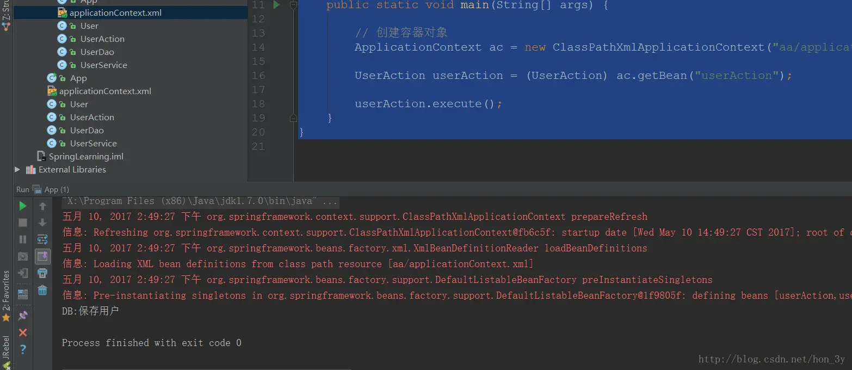Image resolution: width=852 pixels, height=370 pixels.
Task: Click the run gutter arrow beside main
Action: tap(276, 5)
